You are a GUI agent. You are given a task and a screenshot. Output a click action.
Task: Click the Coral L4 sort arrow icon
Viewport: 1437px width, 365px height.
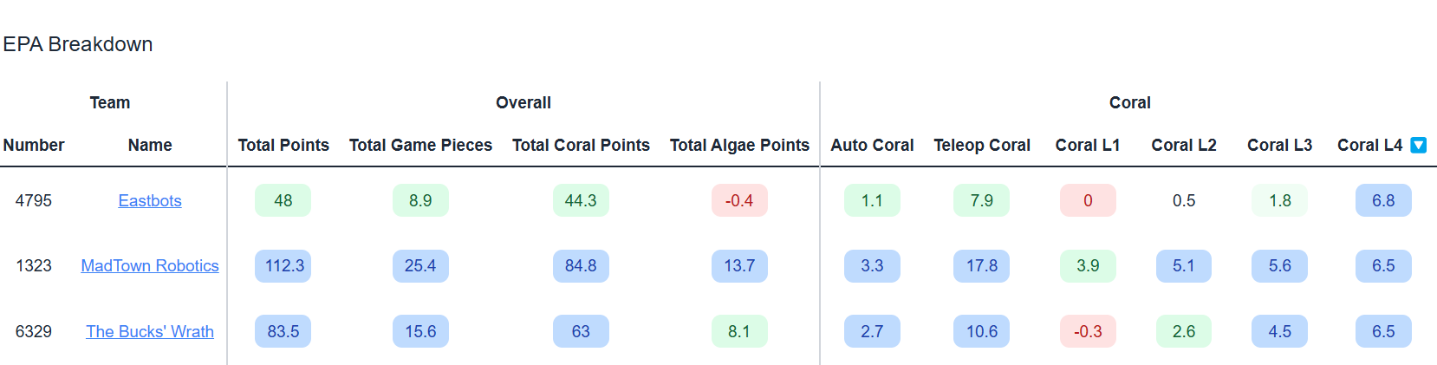click(x=1419, y=145)
